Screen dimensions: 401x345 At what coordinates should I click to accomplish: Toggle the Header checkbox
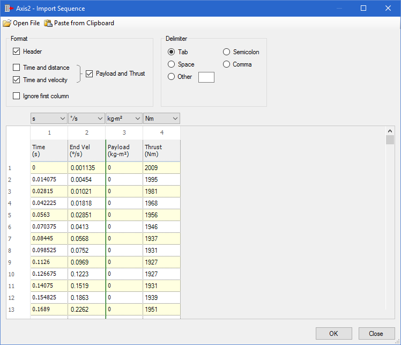(17, 52)
